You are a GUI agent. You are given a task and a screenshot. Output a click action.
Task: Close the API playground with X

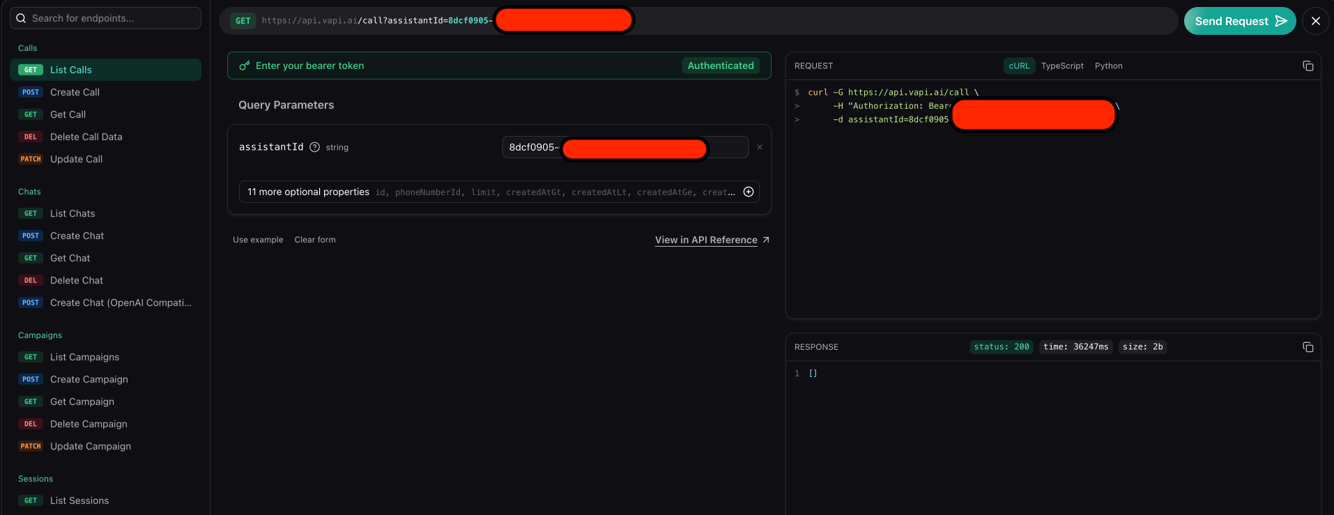pyautogui.click(x=1316, y=21)
